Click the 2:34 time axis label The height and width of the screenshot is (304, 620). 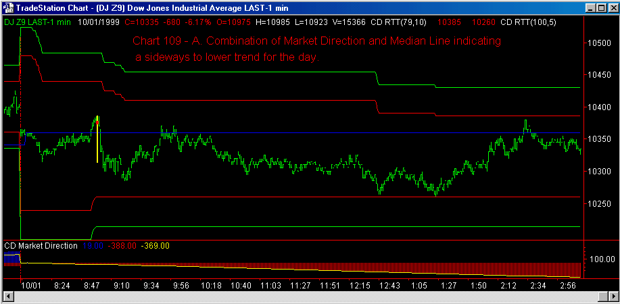click(x=538, y=285)
